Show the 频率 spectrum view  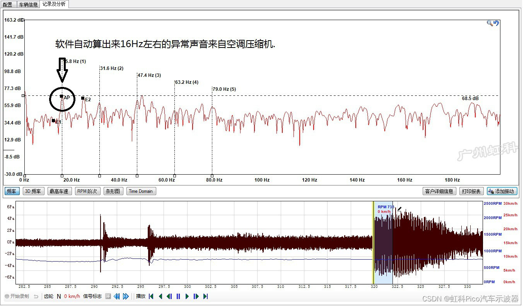12,191
